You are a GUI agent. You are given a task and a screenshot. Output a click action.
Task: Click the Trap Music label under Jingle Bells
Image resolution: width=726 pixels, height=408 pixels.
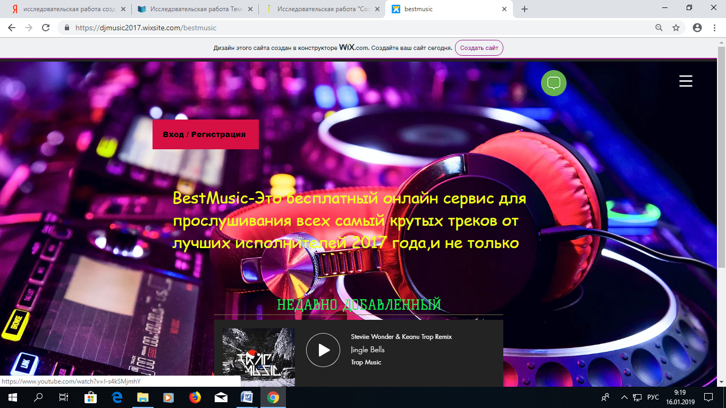click(366, 362)
